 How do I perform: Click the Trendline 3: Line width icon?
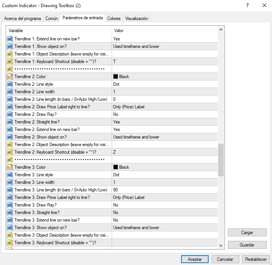(10, 182)
